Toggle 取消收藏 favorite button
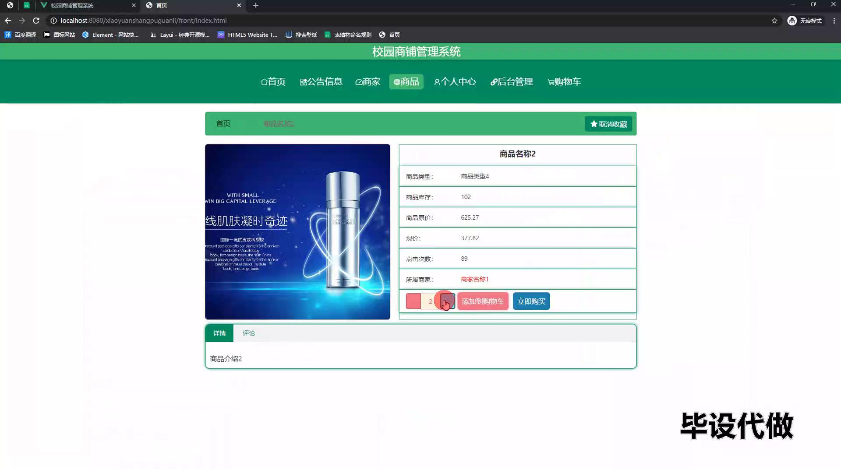The image size is (841, 469). click(608, 124)
